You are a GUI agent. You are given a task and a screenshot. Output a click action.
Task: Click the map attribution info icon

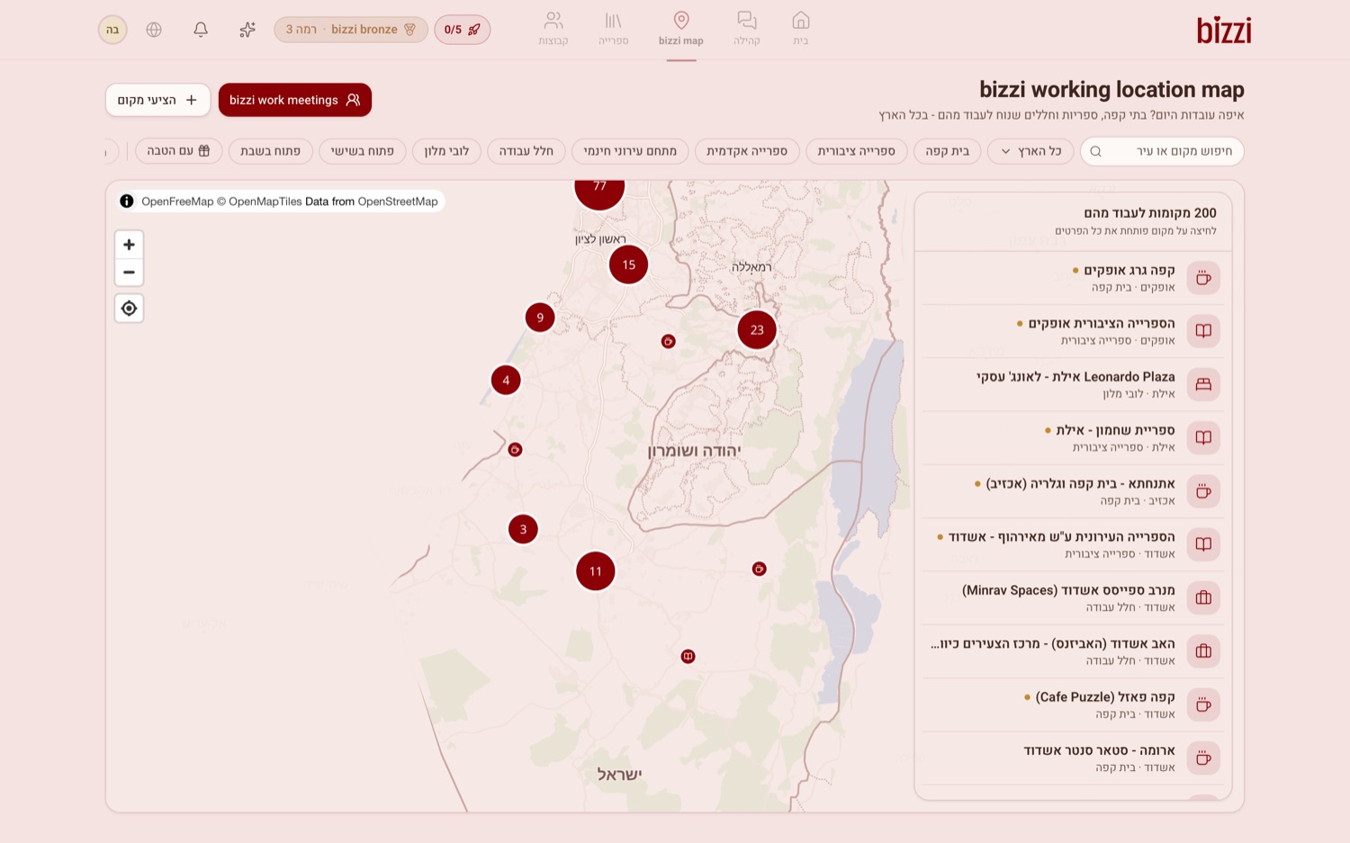[x=127, y=202]
